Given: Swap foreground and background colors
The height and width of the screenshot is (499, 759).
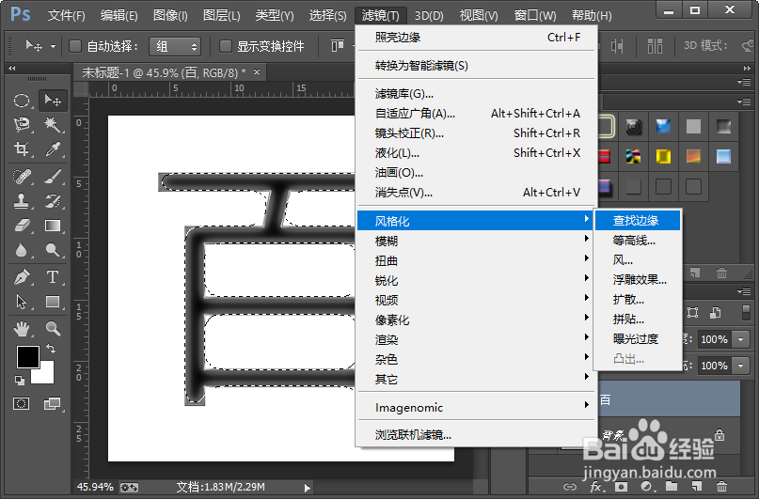Looking at the screenshot, I should pyautogui.click(x=51, y=349).
